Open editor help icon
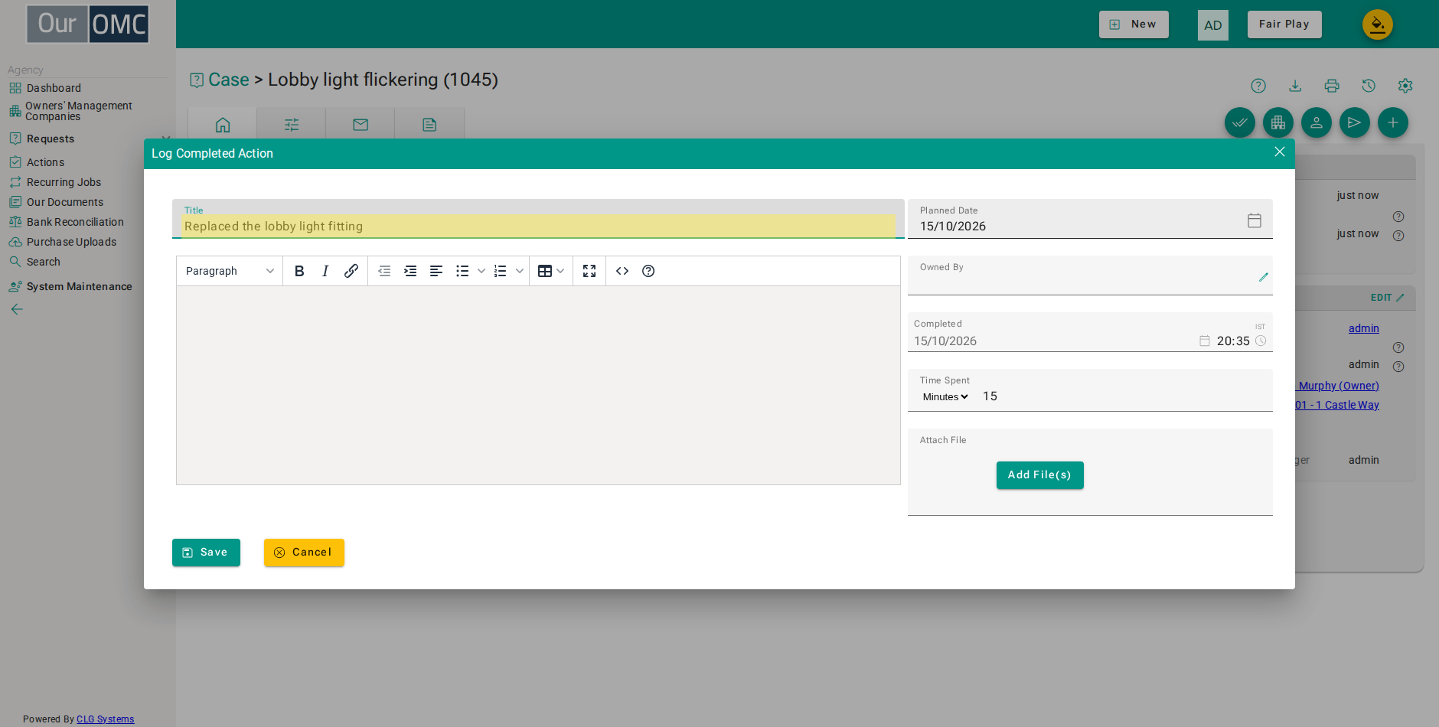1439x727 pixels. tap(648, 271)
